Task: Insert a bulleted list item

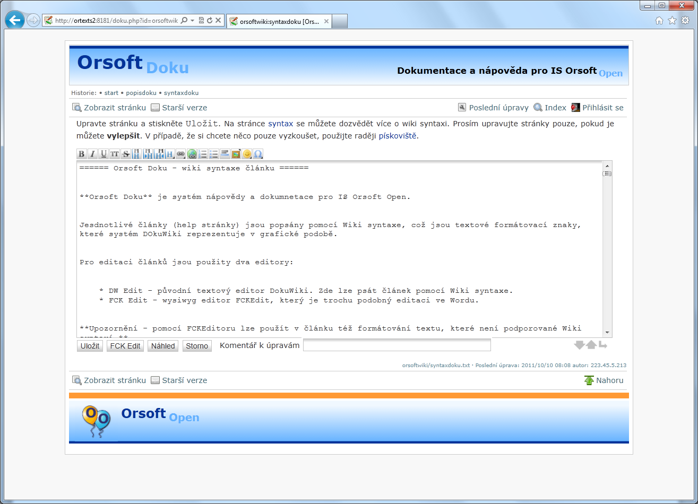Action: [214, 154]
